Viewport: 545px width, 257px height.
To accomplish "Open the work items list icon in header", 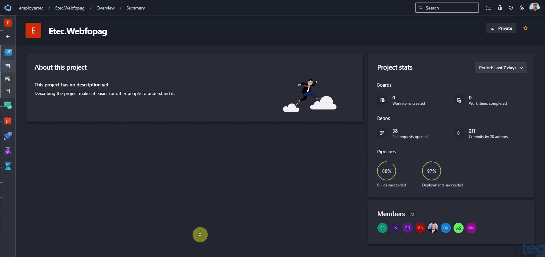I will (489, 8).
